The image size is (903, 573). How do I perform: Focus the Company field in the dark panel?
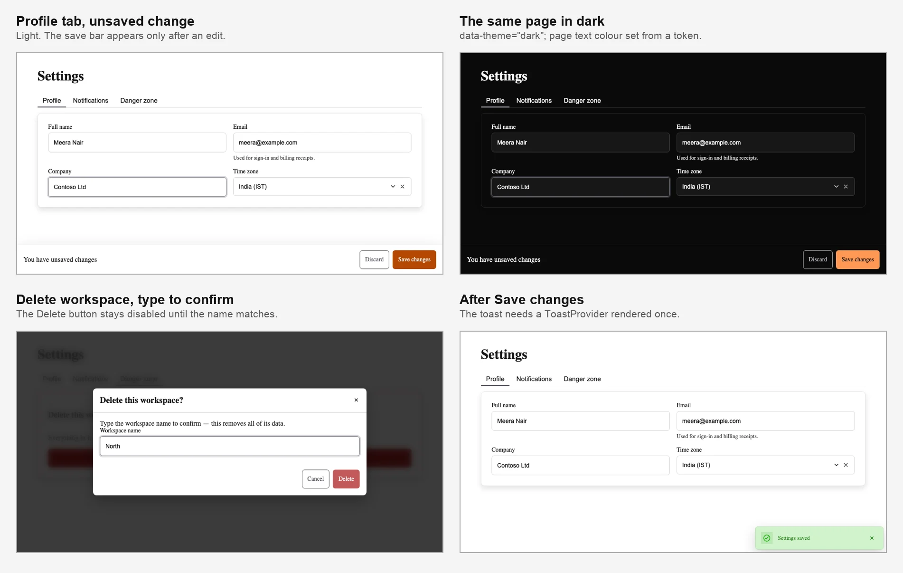pos(581,187)
